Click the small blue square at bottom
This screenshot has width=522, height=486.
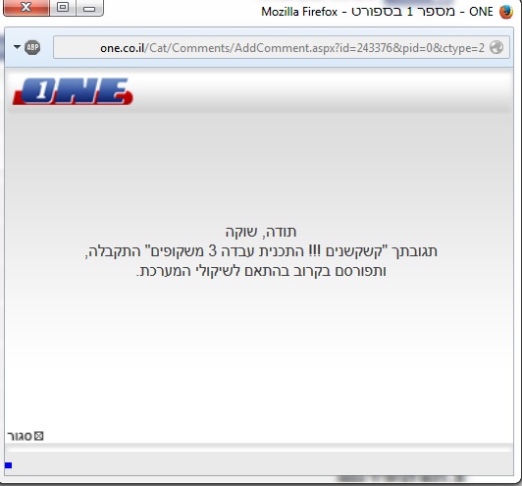(8, 465)
